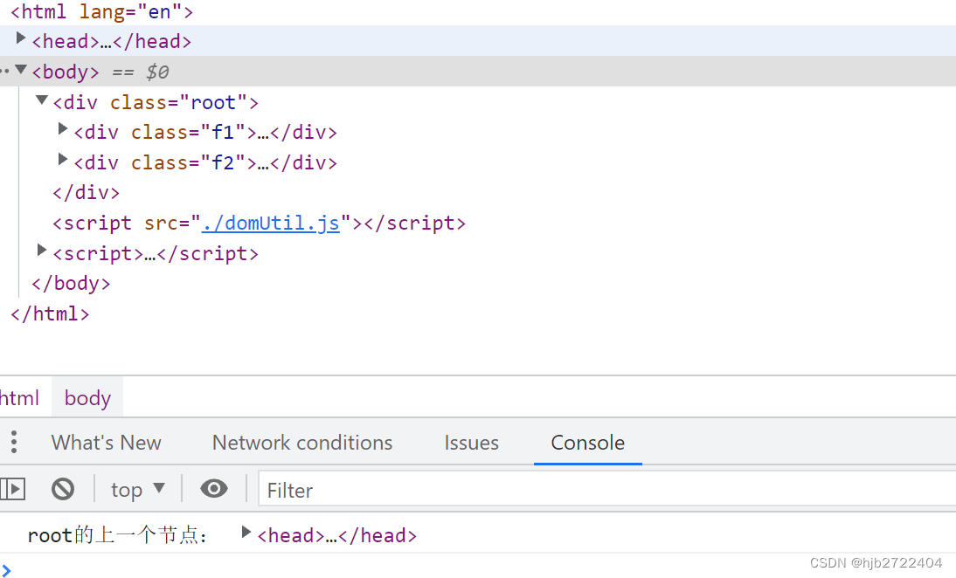Switch to the Console tab
Image resolution: width=956 pixels, height=578 pixels.
[588, 443]
